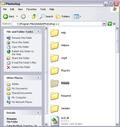Screen dimensions: 120x127
Task: Click the Presets folder name label
Action: click(65, 83)
